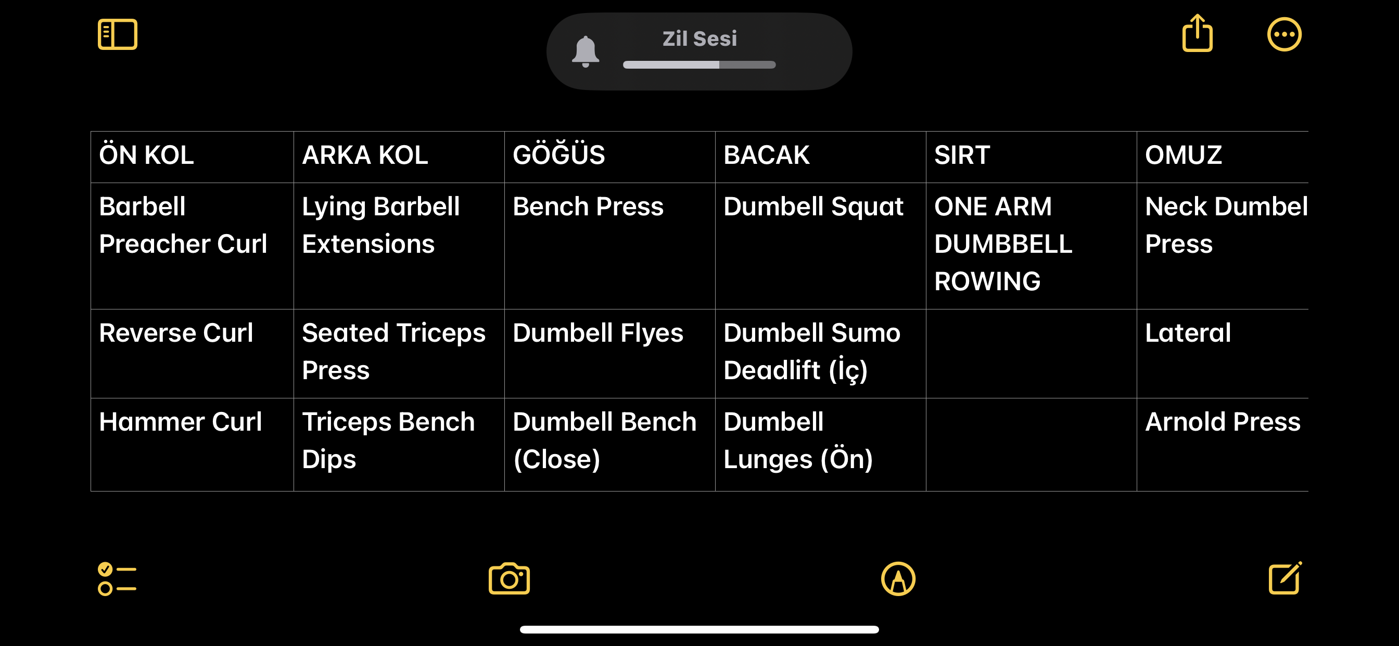Activate the markup pen icon
The height and width of the screenshot is (646, 1399).
tap(898, 578)
